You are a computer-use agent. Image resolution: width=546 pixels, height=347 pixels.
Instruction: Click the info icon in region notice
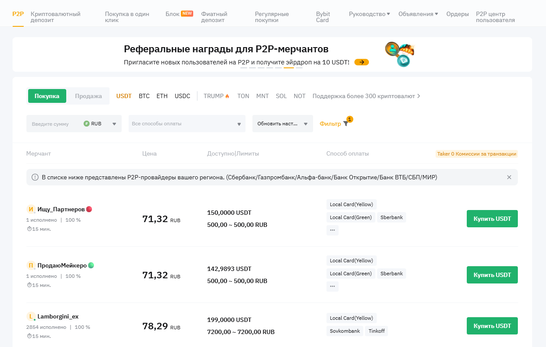pos(35,177)
